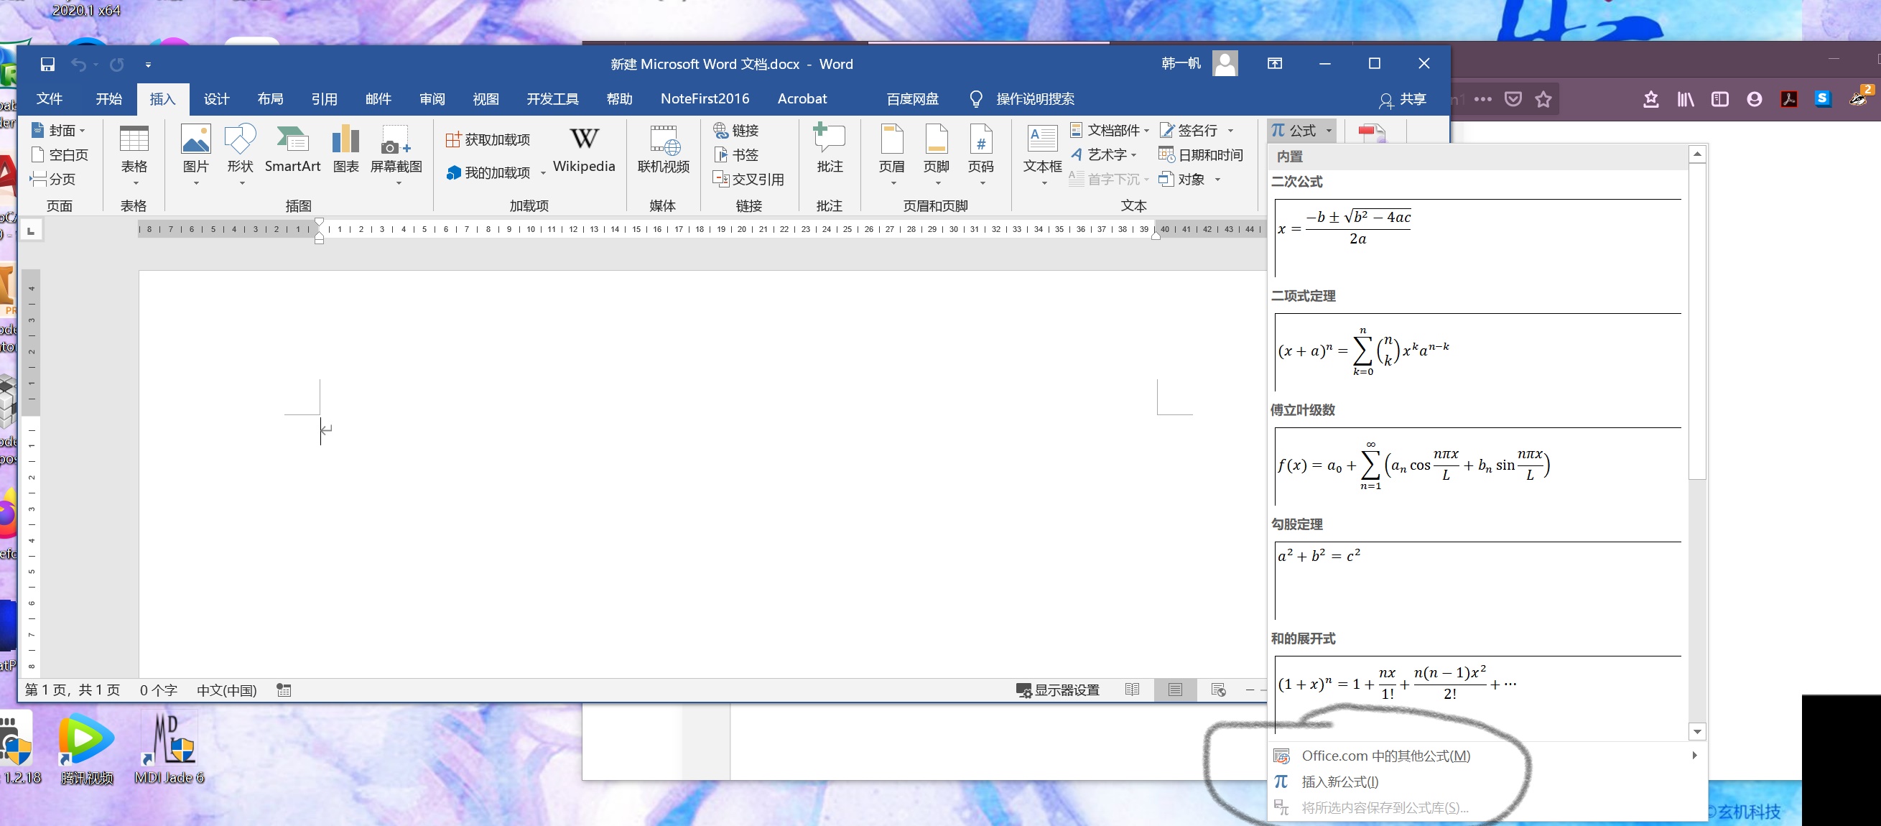Switch to web layout view in status bar
The height and width of the screenshot is (826, 1881).
click(x=1218, y=690)
